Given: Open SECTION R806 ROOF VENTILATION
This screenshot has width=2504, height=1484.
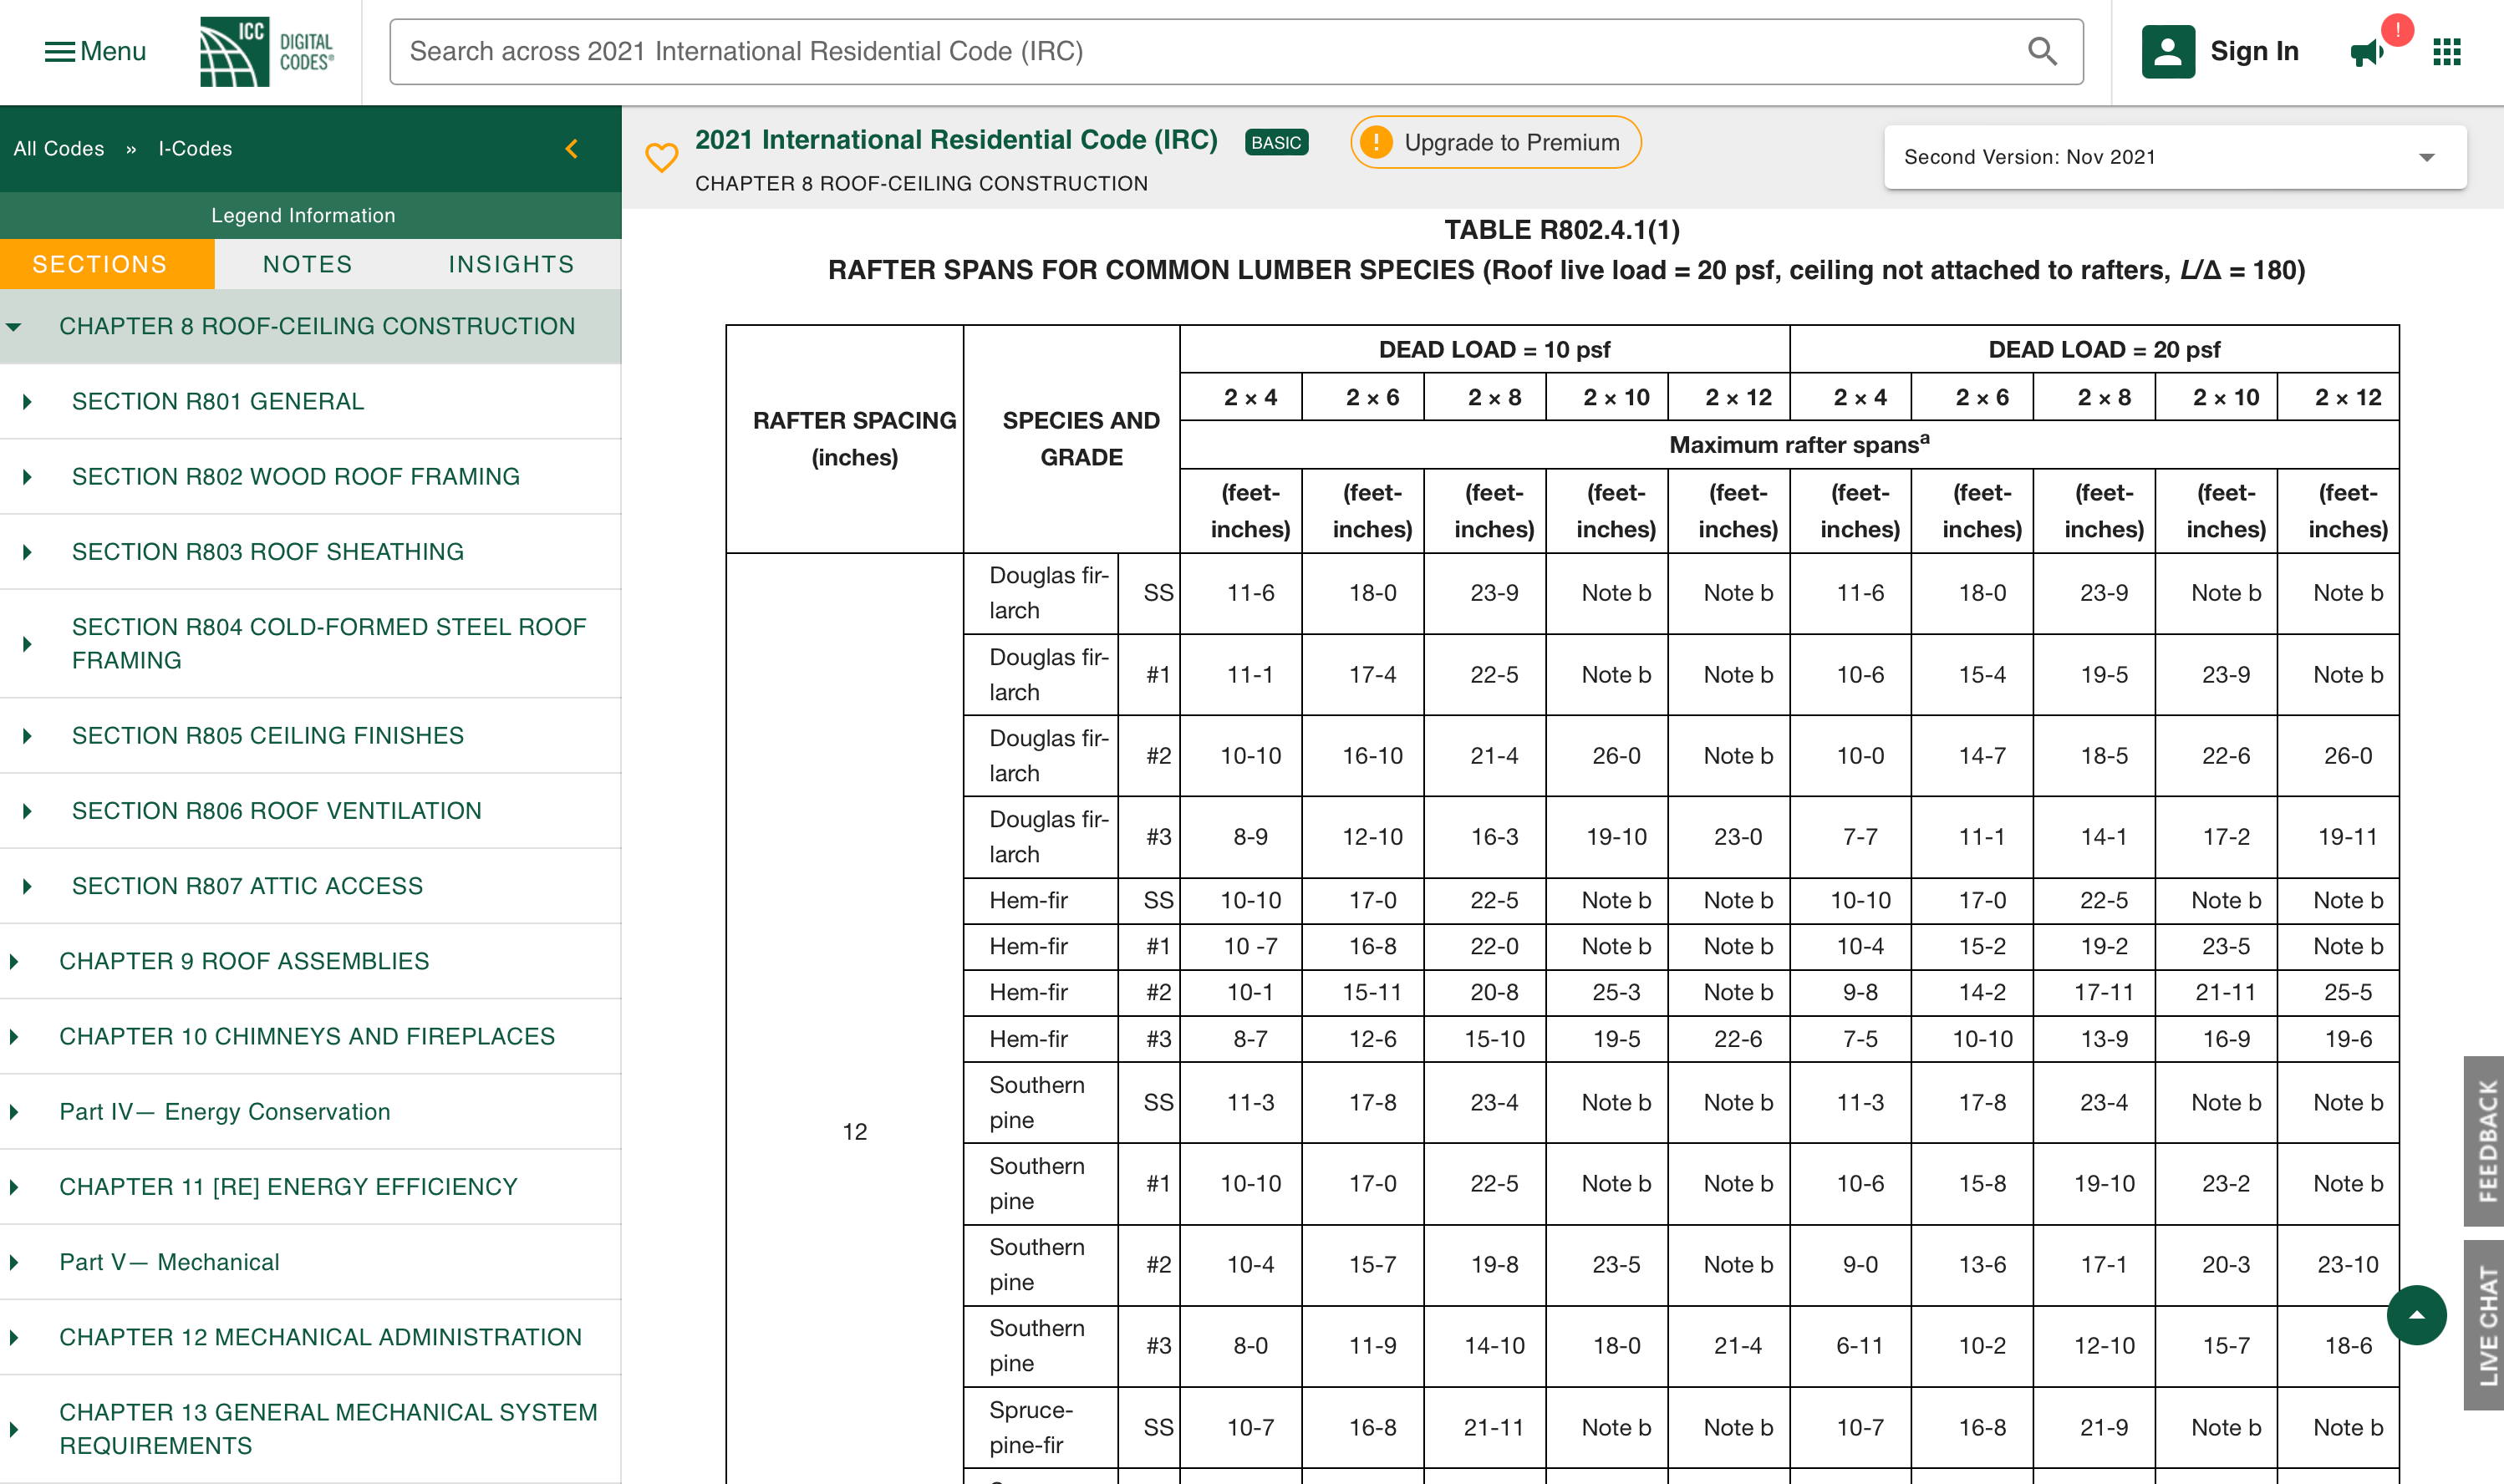Looking at the screenshot, I should click(x=277, y=810).
